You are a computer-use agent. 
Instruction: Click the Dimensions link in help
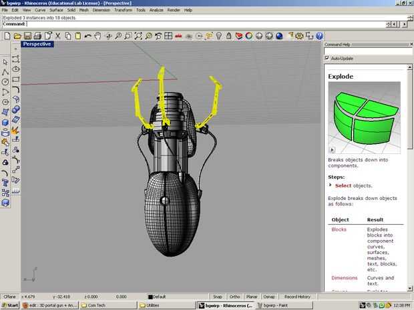click(344, 277)
